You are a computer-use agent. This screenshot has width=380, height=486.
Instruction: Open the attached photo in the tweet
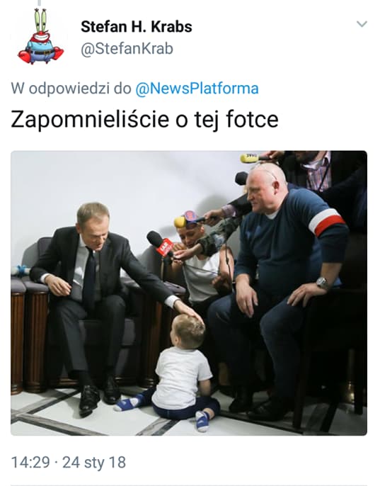(x=189, y=293)
